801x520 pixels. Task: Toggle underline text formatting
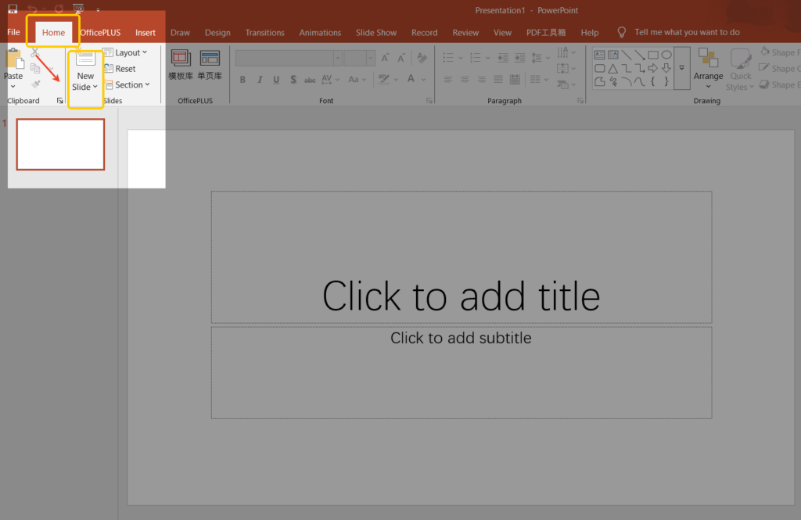point(276,80)
